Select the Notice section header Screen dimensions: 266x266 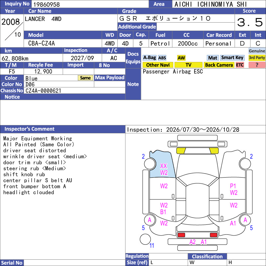63,97
